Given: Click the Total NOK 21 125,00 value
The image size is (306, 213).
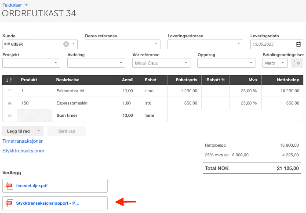Looking at the screenshot, I should 288,168.
